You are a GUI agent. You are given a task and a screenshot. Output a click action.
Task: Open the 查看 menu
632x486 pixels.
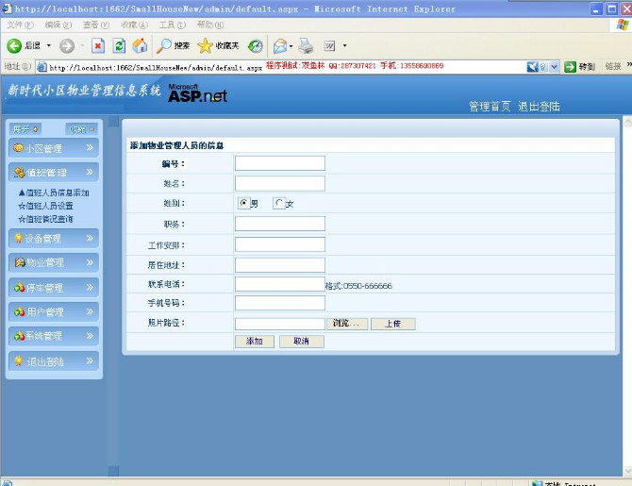[x=96, y=25]
